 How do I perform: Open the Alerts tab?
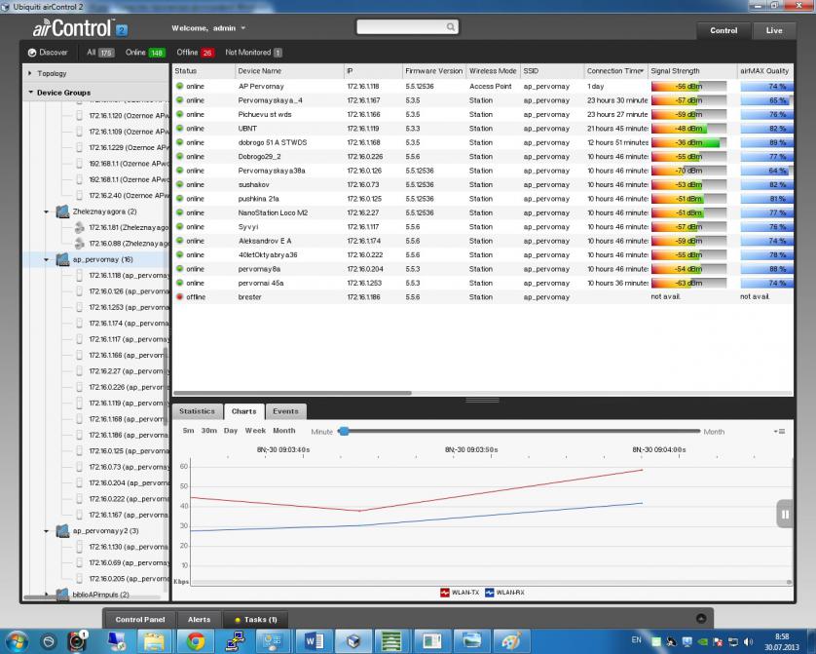pos(199,620)
